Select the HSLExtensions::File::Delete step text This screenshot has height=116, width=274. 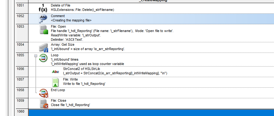pyautogui.click(x=82, y=10)
